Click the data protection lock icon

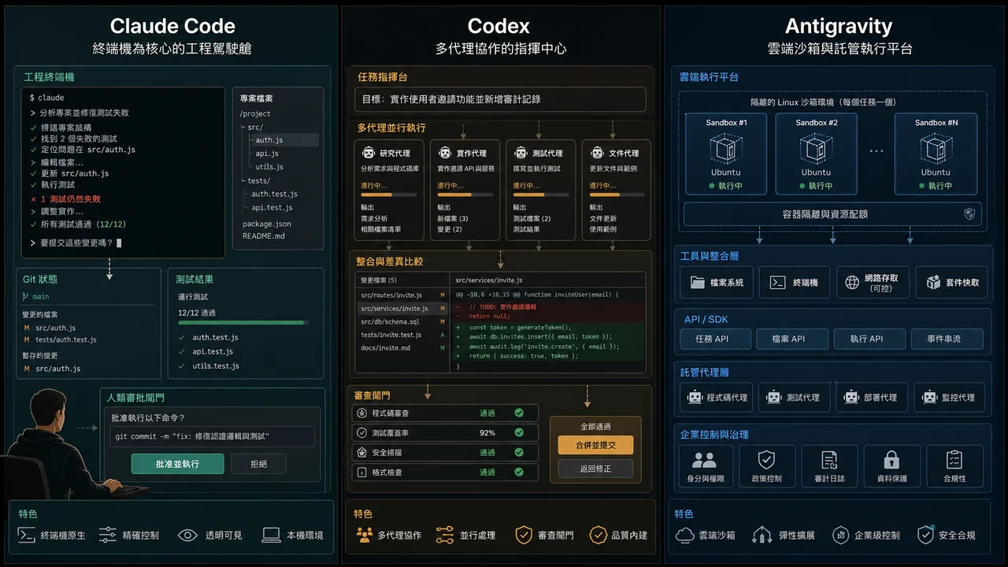click(891, 460)
